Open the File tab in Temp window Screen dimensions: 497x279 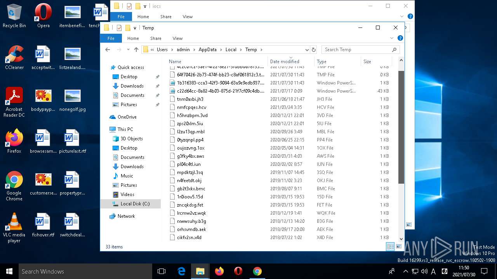coord(111,38)
